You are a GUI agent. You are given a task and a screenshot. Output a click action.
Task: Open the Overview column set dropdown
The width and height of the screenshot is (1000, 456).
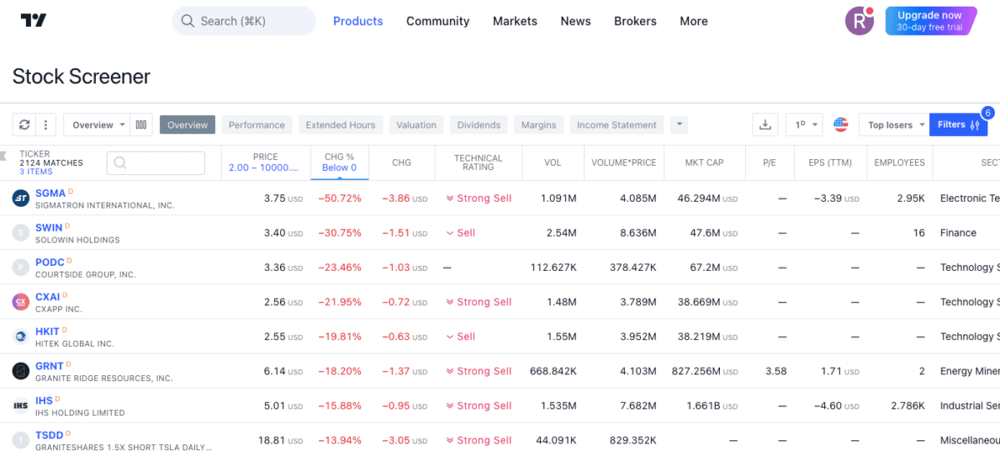[97, 125]
